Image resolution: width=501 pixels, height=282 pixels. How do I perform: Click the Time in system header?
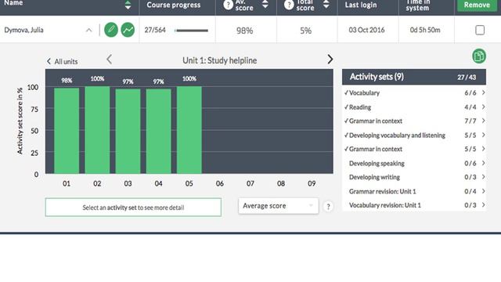click(417, 5)
